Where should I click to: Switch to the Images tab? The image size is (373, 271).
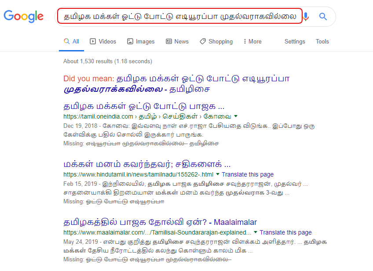tap(141, 42)
